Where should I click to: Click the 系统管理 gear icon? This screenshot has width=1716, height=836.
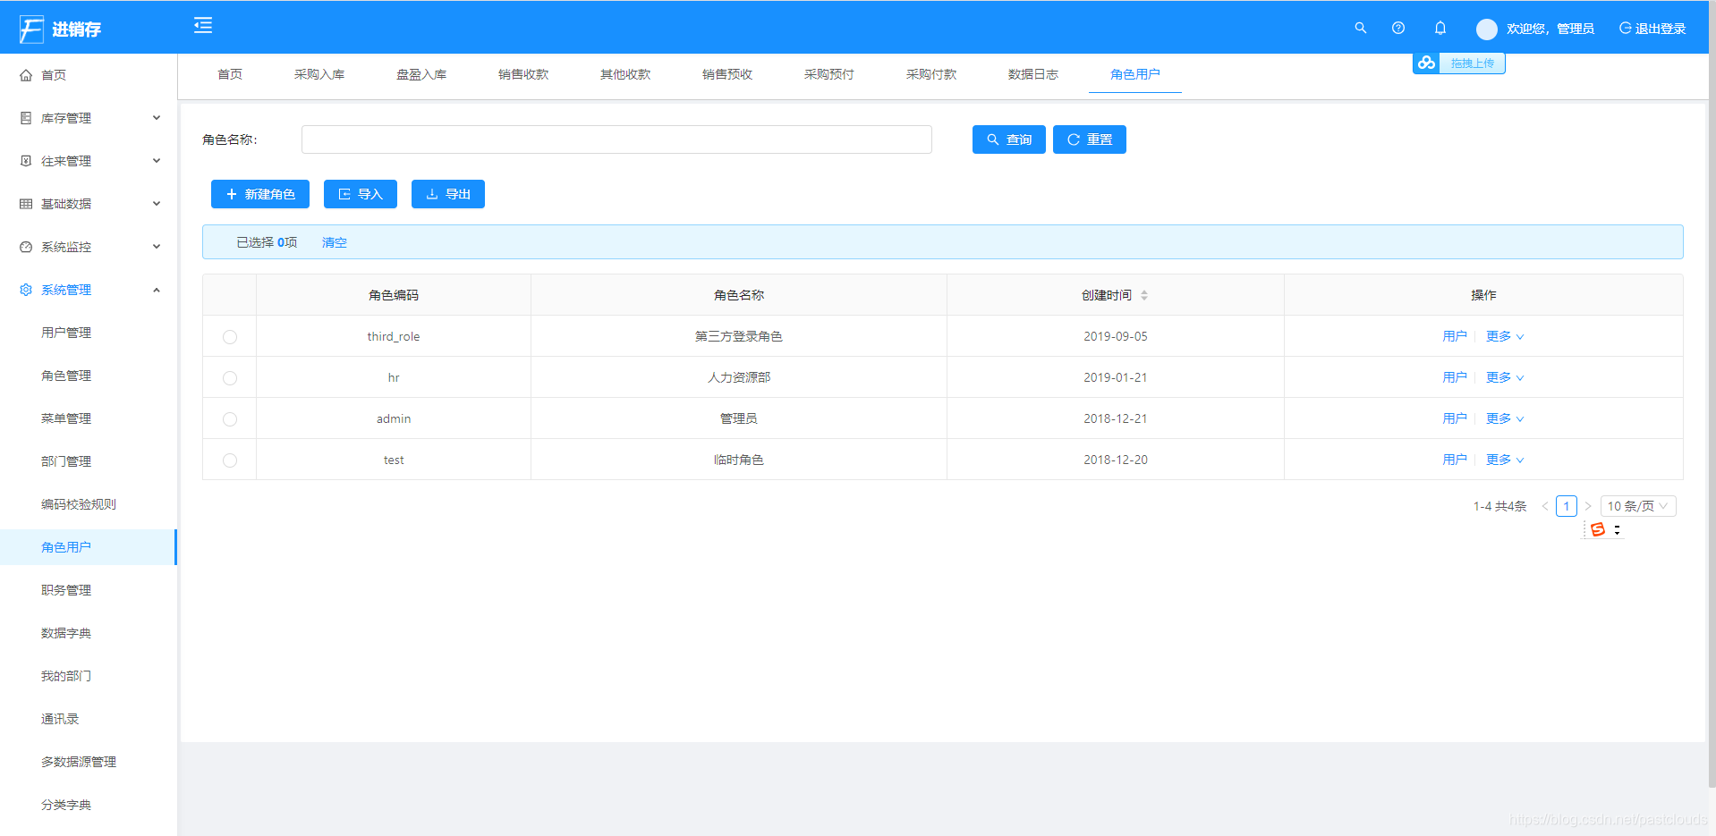pyautogui.click(x=26, y=290)
